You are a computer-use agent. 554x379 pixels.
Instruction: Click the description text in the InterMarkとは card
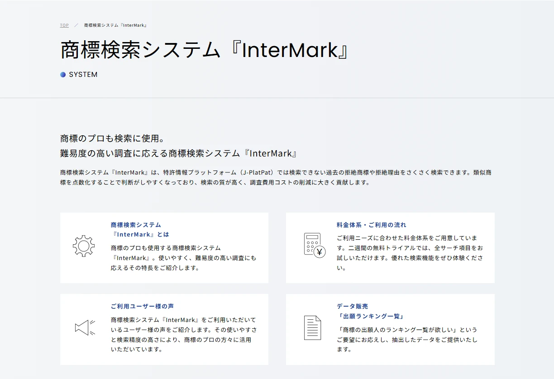(x=183, y=258)
